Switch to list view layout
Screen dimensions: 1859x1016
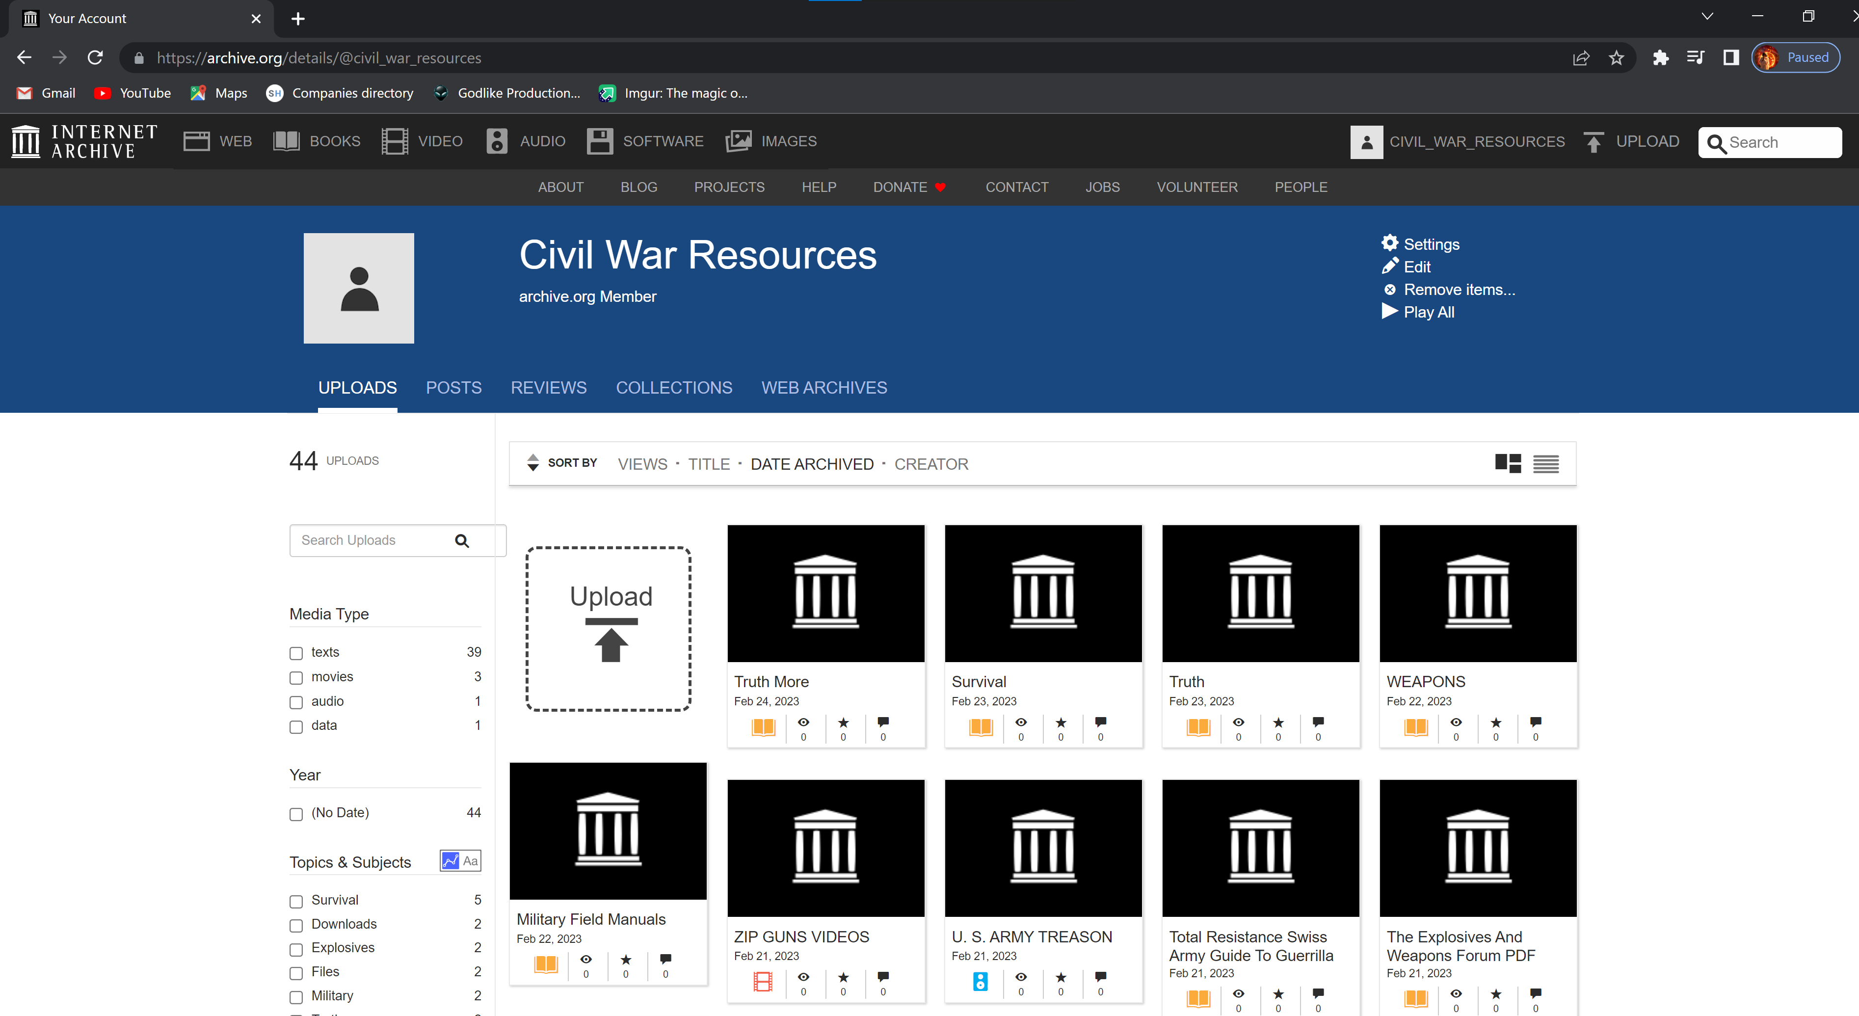tap(1546, 464)
